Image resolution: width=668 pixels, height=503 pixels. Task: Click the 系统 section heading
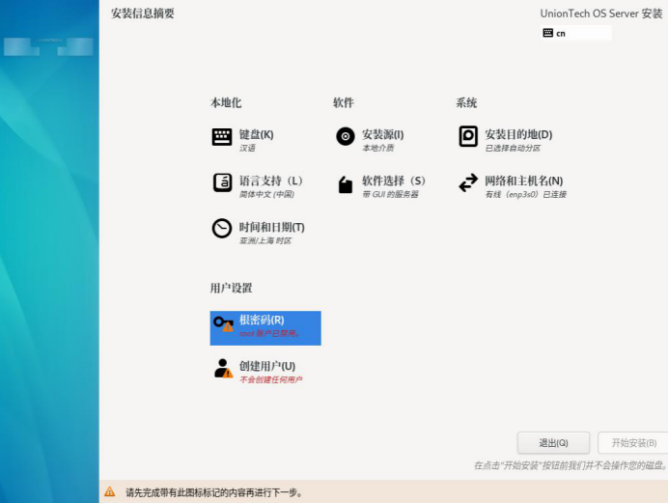(466, 102)
